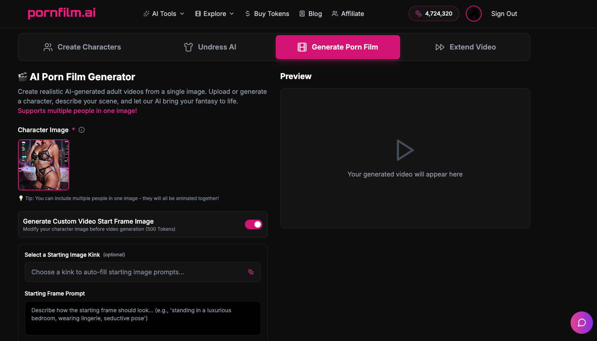Click the AI Tools wand icon
Viewport: 597px width, 341px height.
click(146, 13)
